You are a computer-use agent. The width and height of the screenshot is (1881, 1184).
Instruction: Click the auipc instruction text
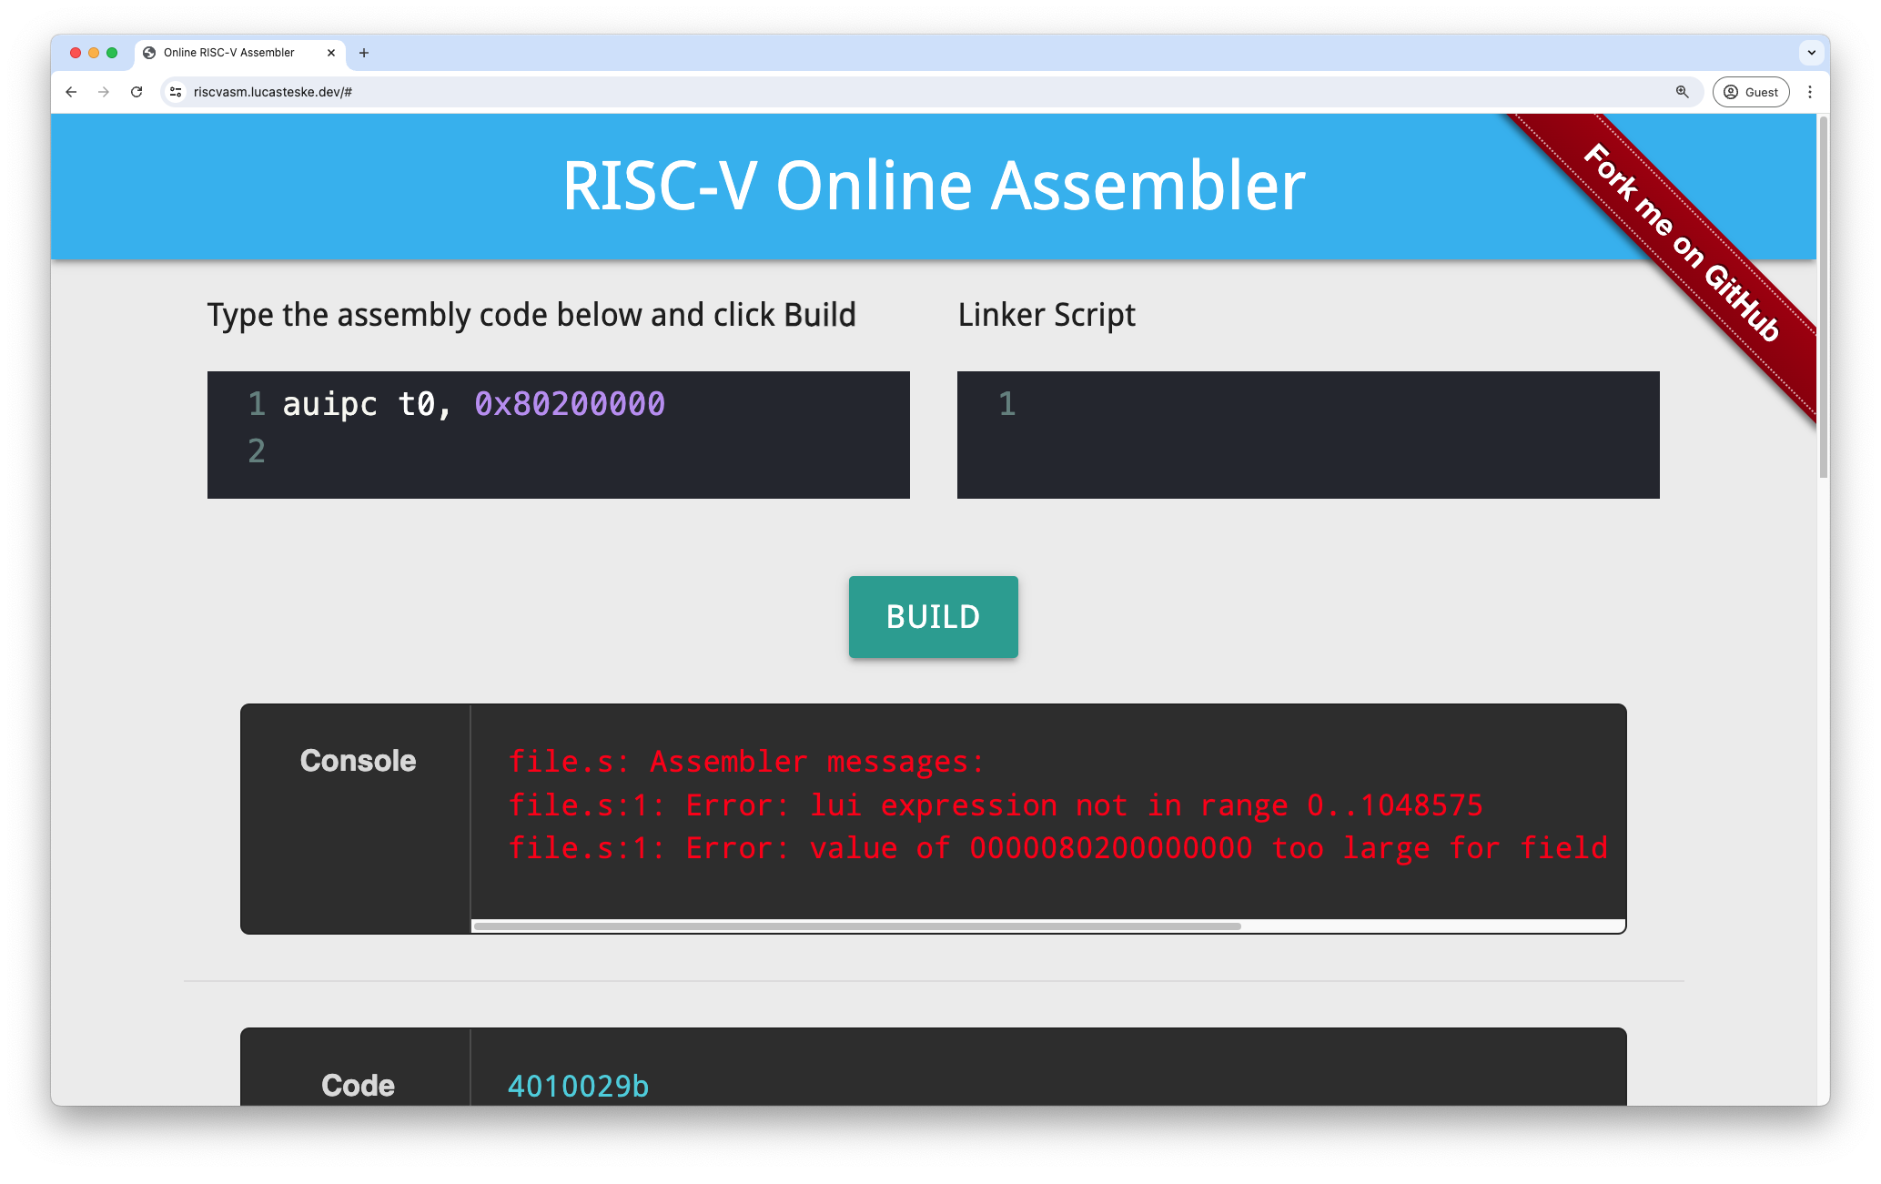(x=329, y=404)
